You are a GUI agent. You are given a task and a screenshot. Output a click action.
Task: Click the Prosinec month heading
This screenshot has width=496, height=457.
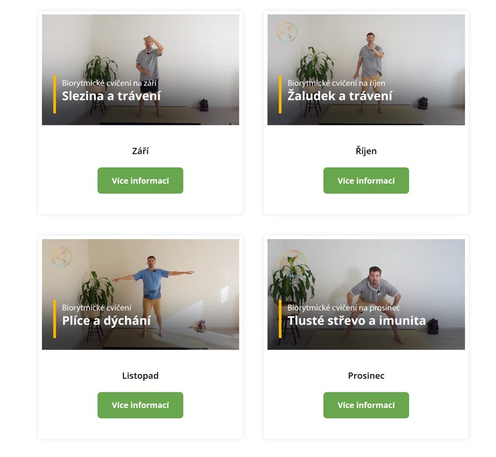(366, 376)
